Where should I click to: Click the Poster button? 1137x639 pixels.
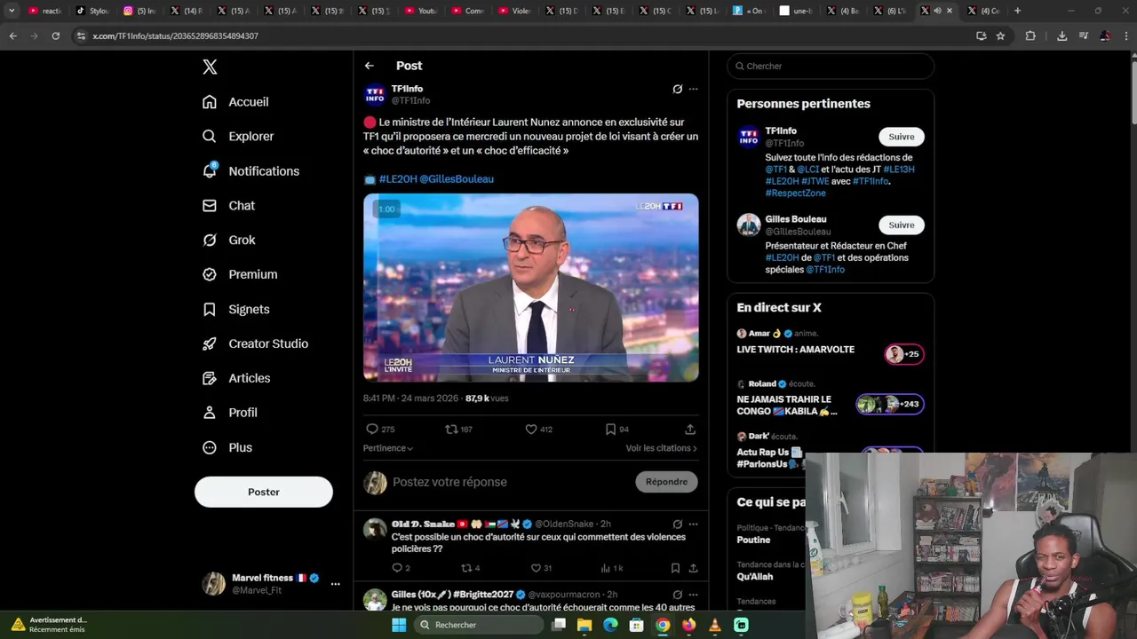click(264, 492)
